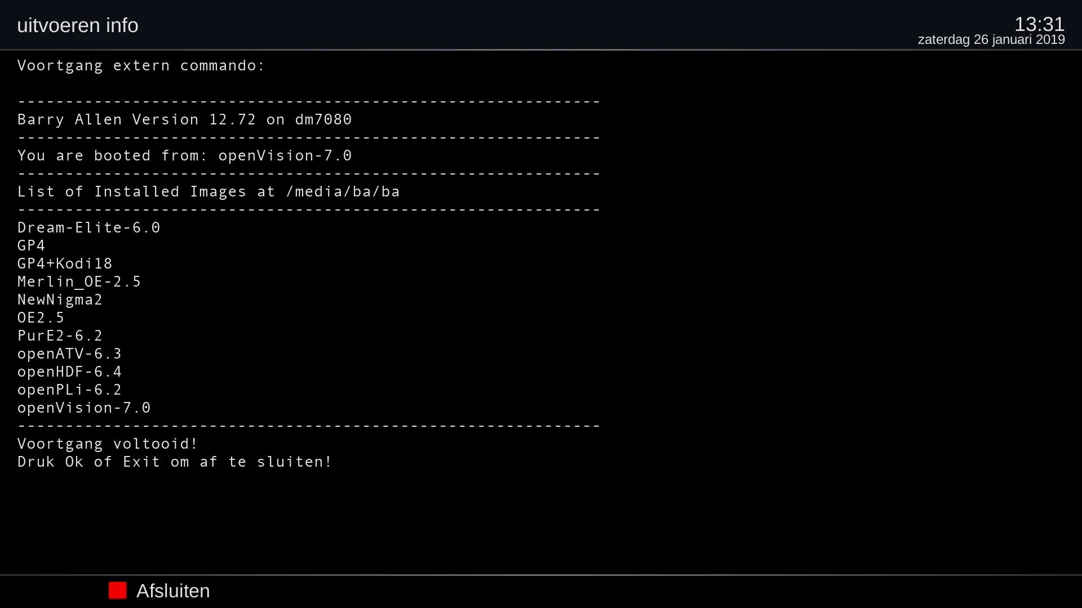Click the date 'zaterdag 26 januari 2019'
Screen dimensions: 1082x608
pos(991,40)
